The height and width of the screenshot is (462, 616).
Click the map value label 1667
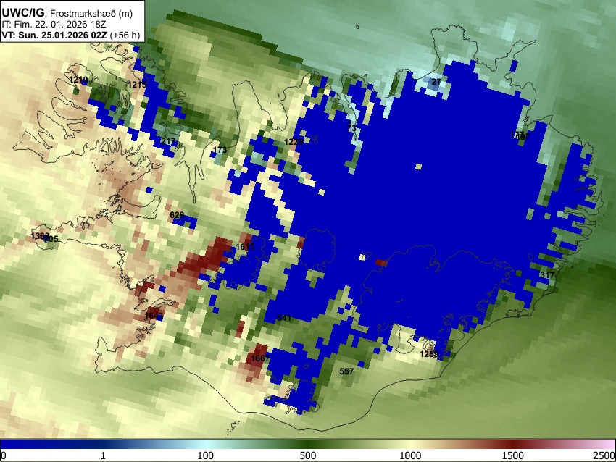click(260, 358)
